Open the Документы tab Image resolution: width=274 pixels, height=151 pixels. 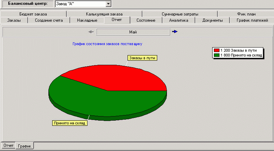tap(212, 20)
